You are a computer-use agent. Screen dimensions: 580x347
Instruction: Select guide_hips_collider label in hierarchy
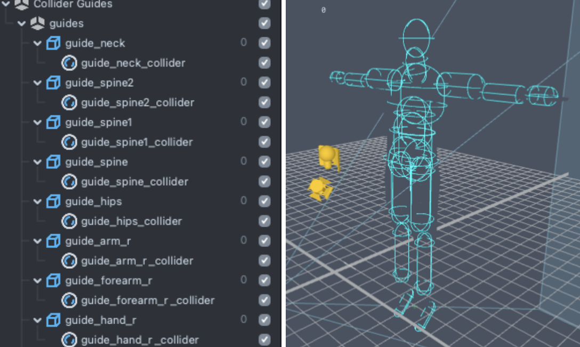132,221
